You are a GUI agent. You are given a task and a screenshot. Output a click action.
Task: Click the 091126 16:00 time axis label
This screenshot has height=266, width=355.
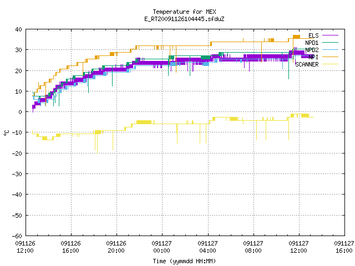pos(70,247)
